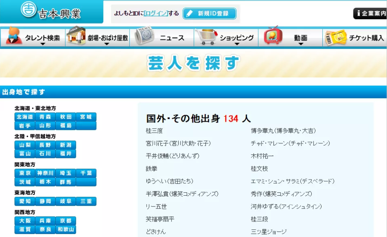This screenshot has height=237, width=387.
Task: Select 新潟 prefecture button
Action: pyautogui.click(x=65, y=145)
